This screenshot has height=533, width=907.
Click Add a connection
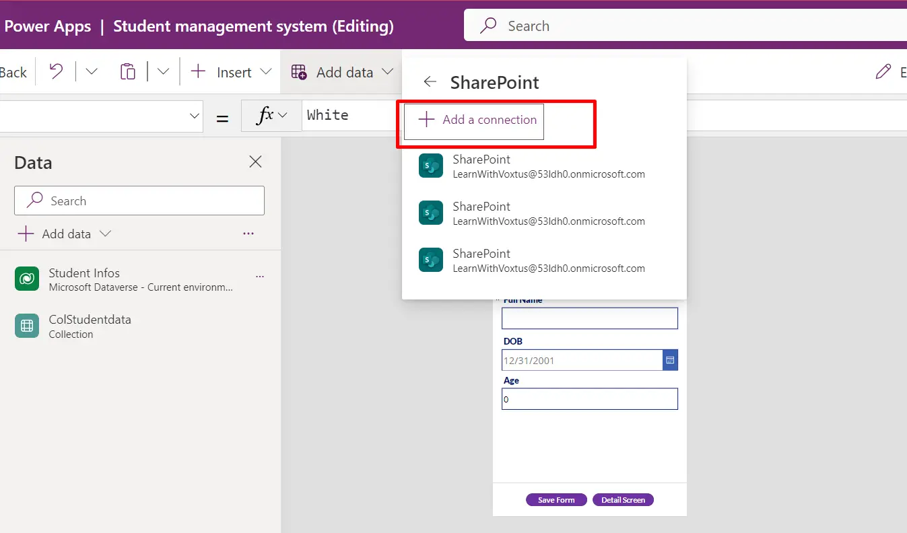pyautogui.click(x=474, y=121)
